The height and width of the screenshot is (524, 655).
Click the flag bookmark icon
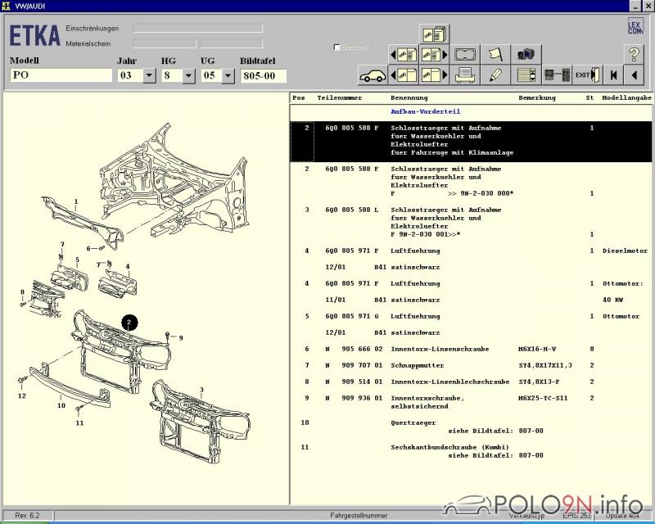[495, 54]
